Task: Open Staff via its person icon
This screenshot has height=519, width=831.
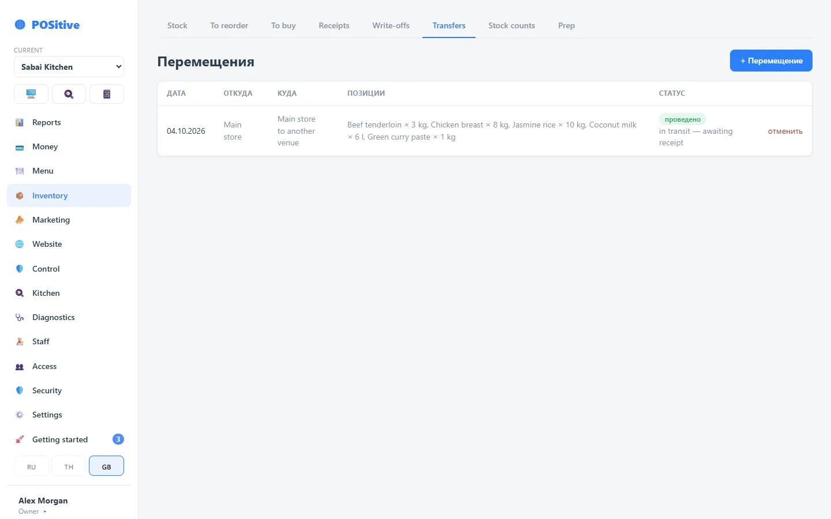Action: 20,341
